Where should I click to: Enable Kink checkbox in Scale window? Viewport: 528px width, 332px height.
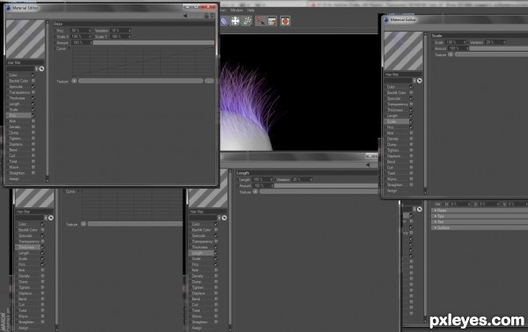click(411, 134)
